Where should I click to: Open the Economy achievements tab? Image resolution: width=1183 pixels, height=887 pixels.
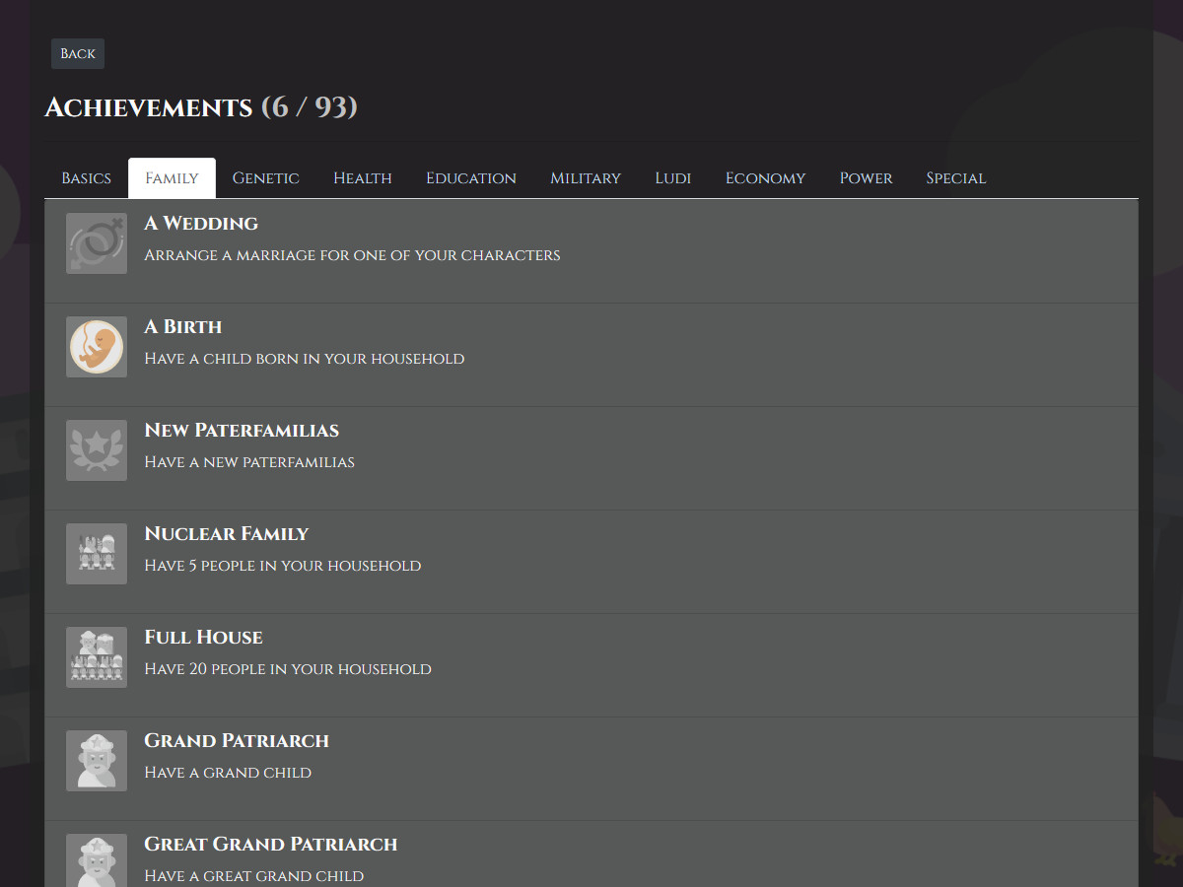click(765, 177)
